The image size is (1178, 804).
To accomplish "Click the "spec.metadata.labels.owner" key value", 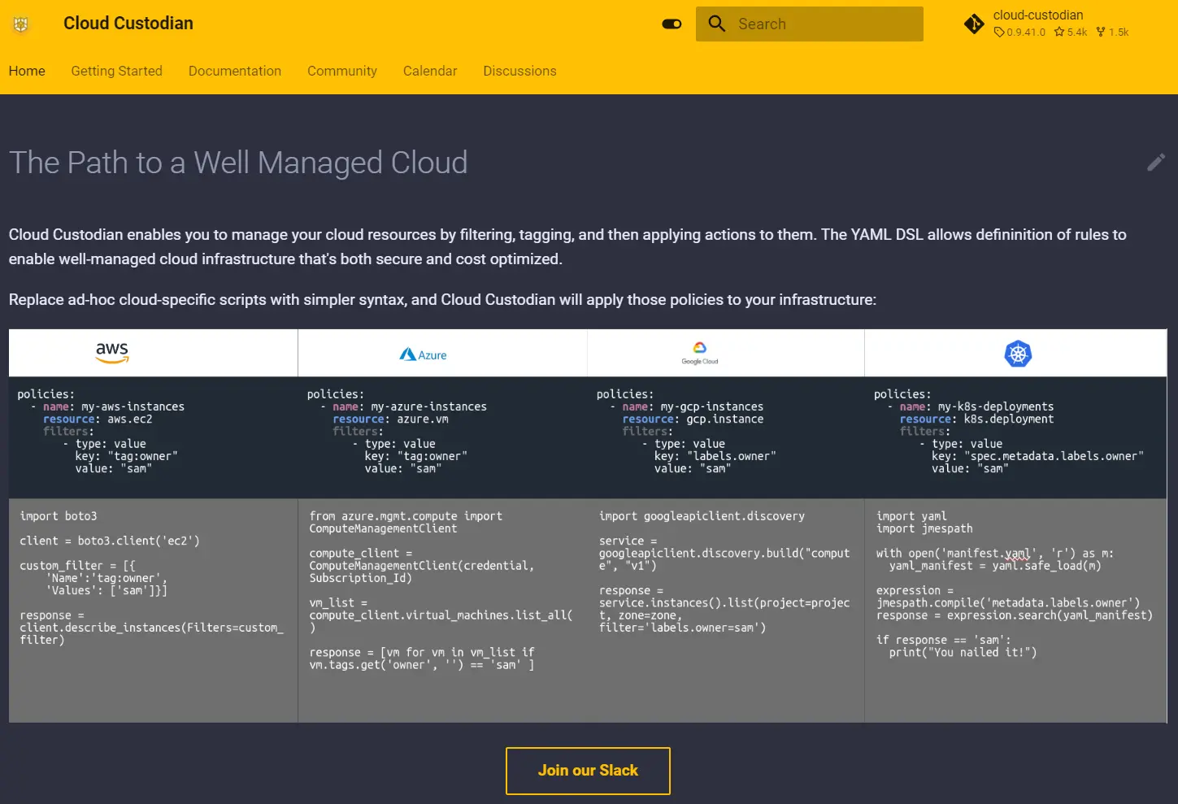I will (1054, 457).
